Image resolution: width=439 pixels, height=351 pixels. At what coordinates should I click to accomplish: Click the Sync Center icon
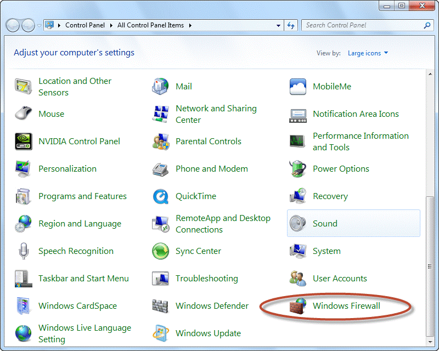click(x=160, y=251)
